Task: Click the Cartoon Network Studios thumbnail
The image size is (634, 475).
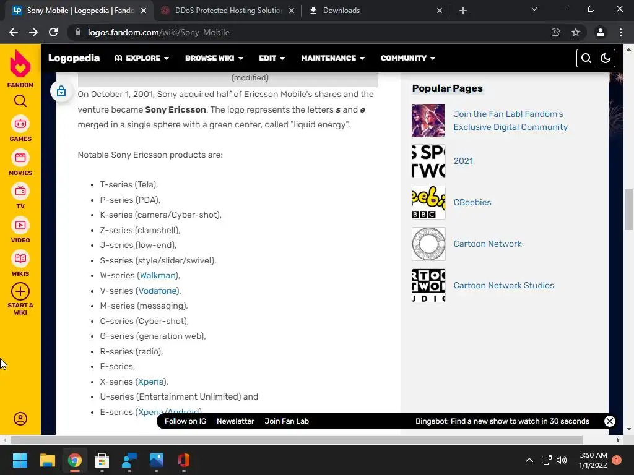Action: (428, 285)
